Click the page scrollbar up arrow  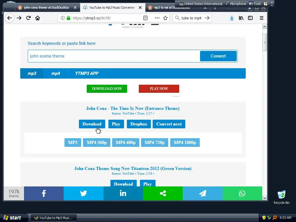click(x=265, y=27)
